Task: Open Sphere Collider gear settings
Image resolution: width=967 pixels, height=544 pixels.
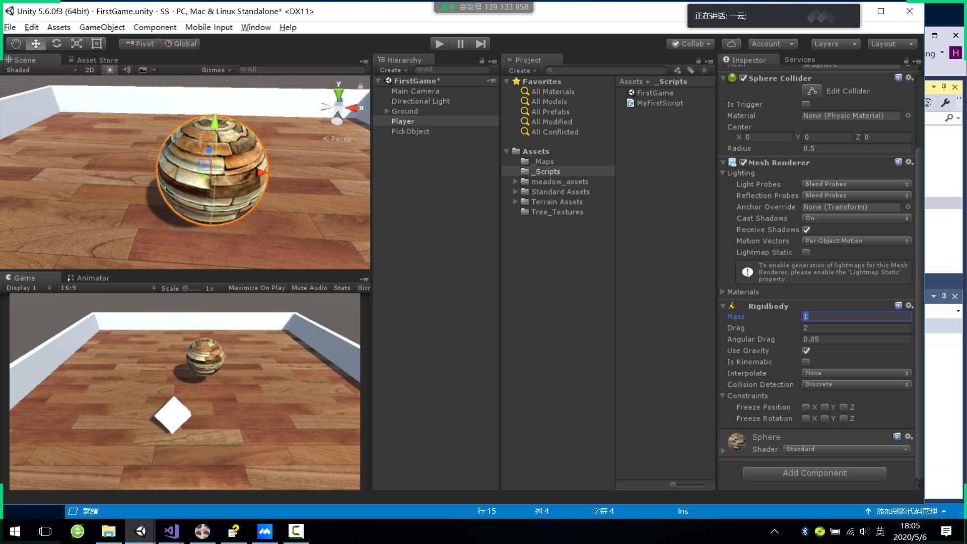Action: click(x=909, y=78)
